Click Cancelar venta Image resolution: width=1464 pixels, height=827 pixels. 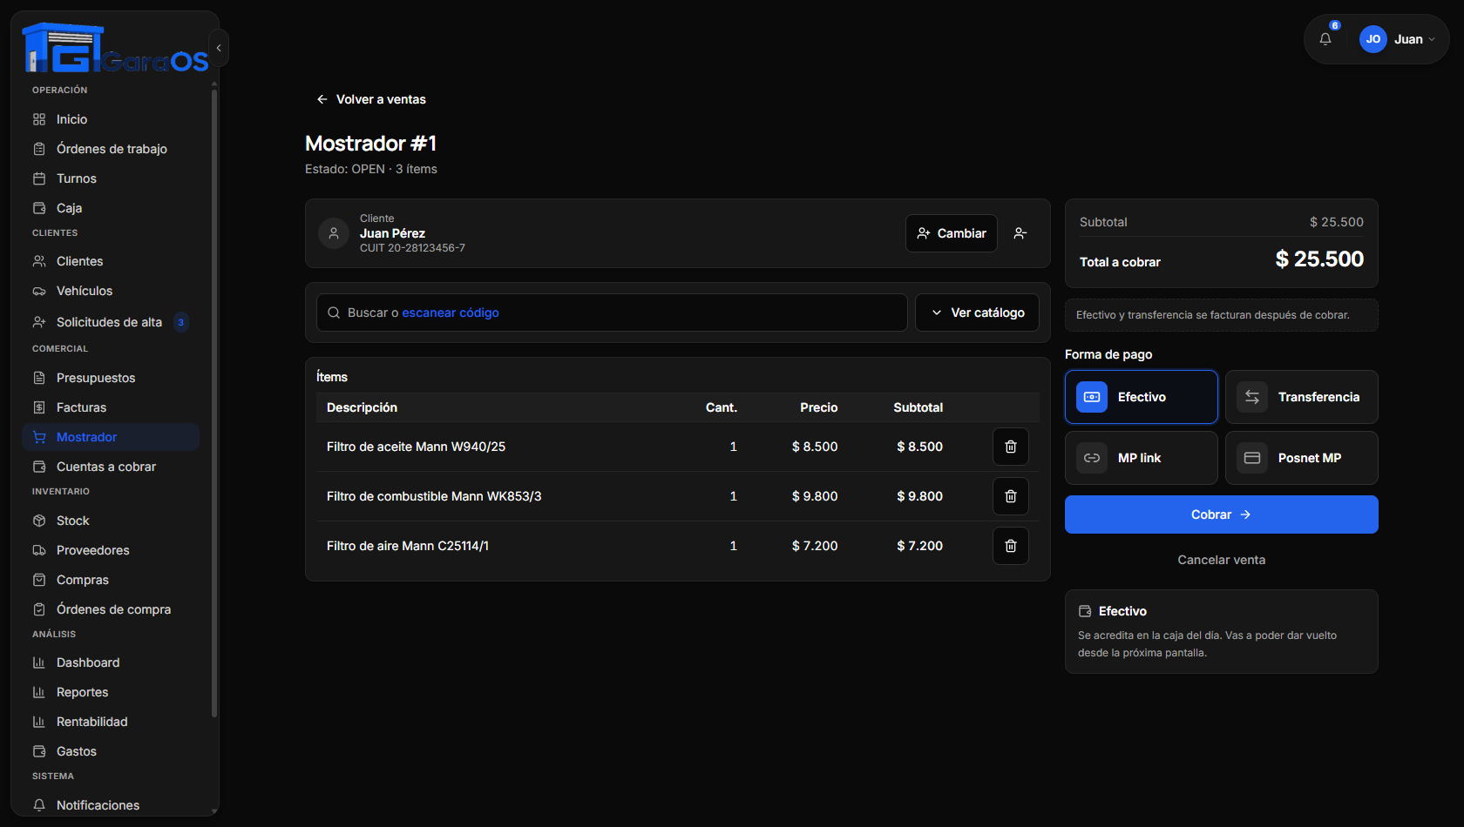tap(1222, 560)
